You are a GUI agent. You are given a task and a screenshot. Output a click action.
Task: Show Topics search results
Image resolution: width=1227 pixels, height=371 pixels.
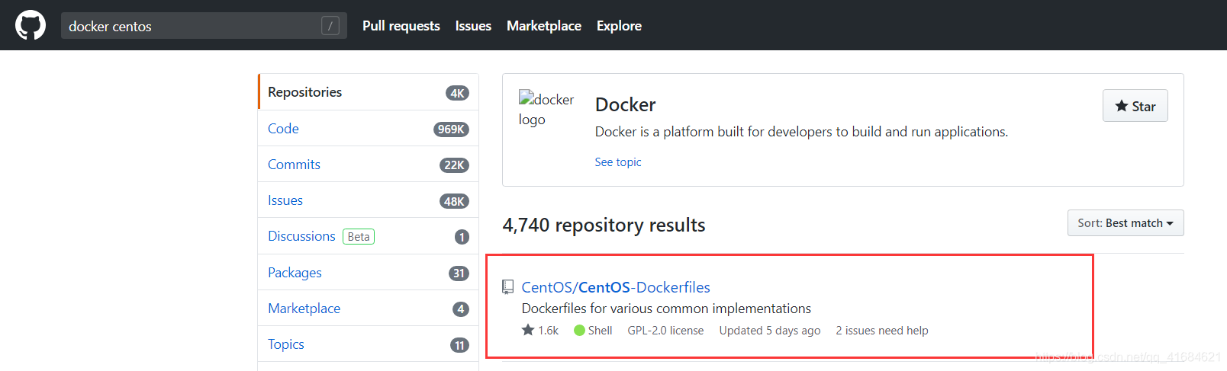pyautogui.click(x=369, y=344)
